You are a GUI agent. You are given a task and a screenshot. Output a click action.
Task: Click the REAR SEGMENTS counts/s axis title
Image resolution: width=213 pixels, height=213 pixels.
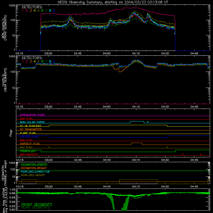point(4,80)
